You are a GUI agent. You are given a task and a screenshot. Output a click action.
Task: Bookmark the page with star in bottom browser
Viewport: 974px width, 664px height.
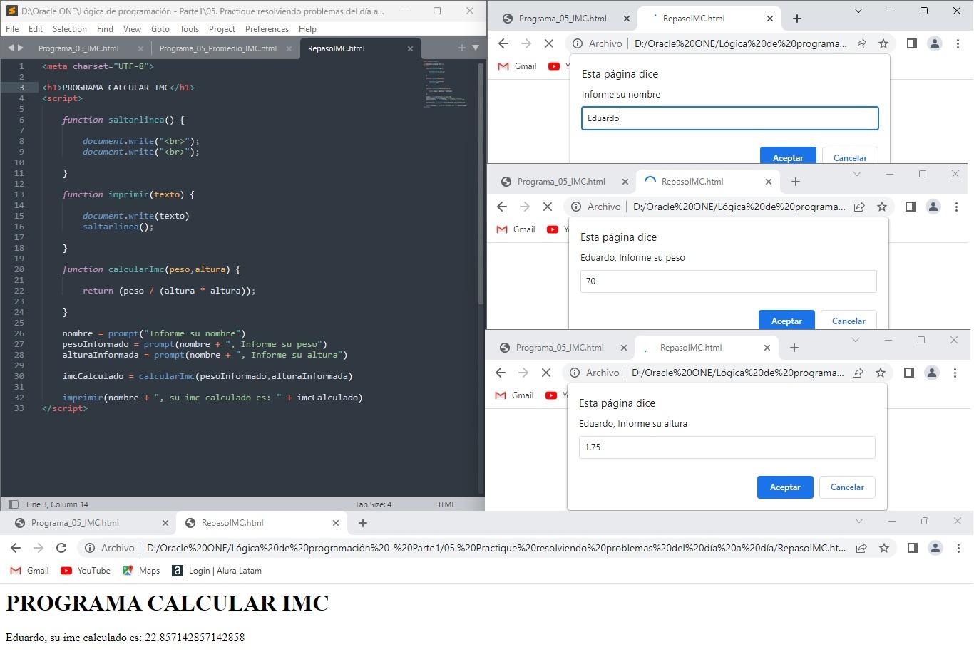(x=884, y=548)
